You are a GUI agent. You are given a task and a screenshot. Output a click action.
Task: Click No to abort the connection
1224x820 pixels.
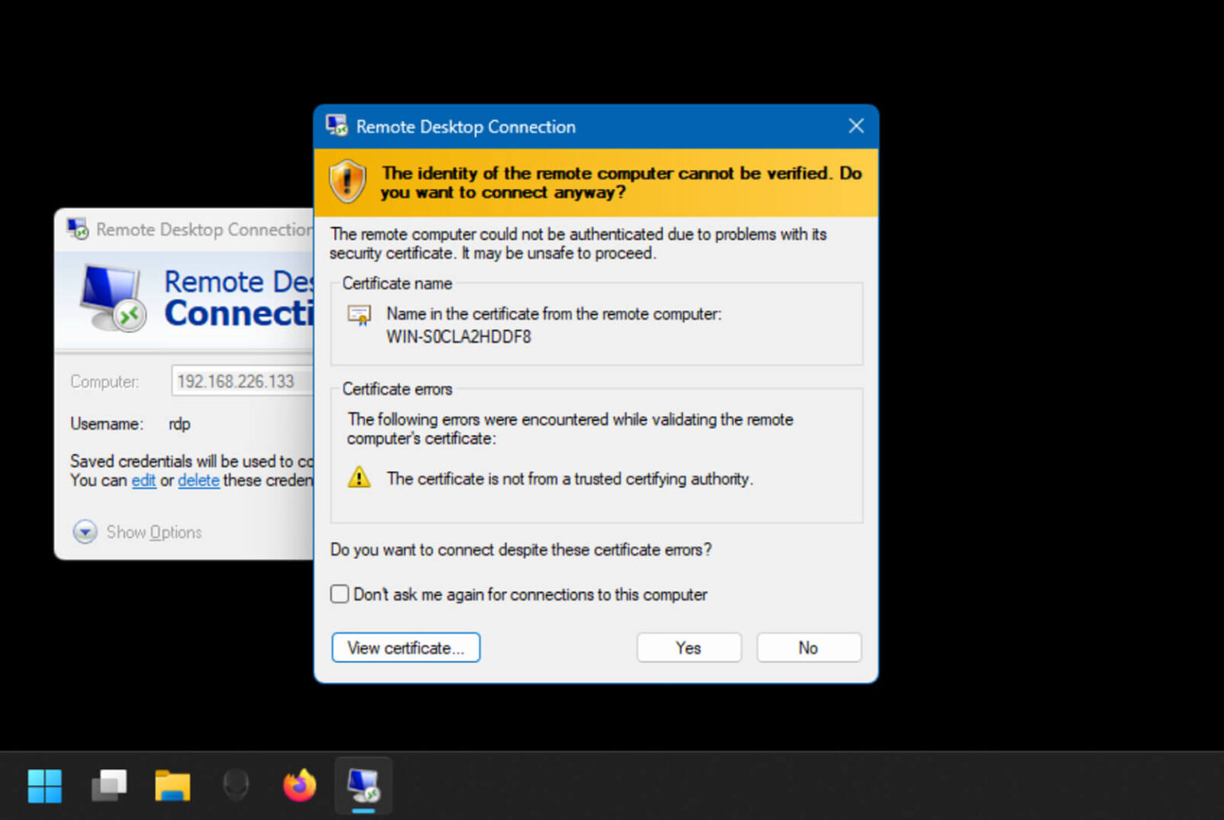point(808,647)
